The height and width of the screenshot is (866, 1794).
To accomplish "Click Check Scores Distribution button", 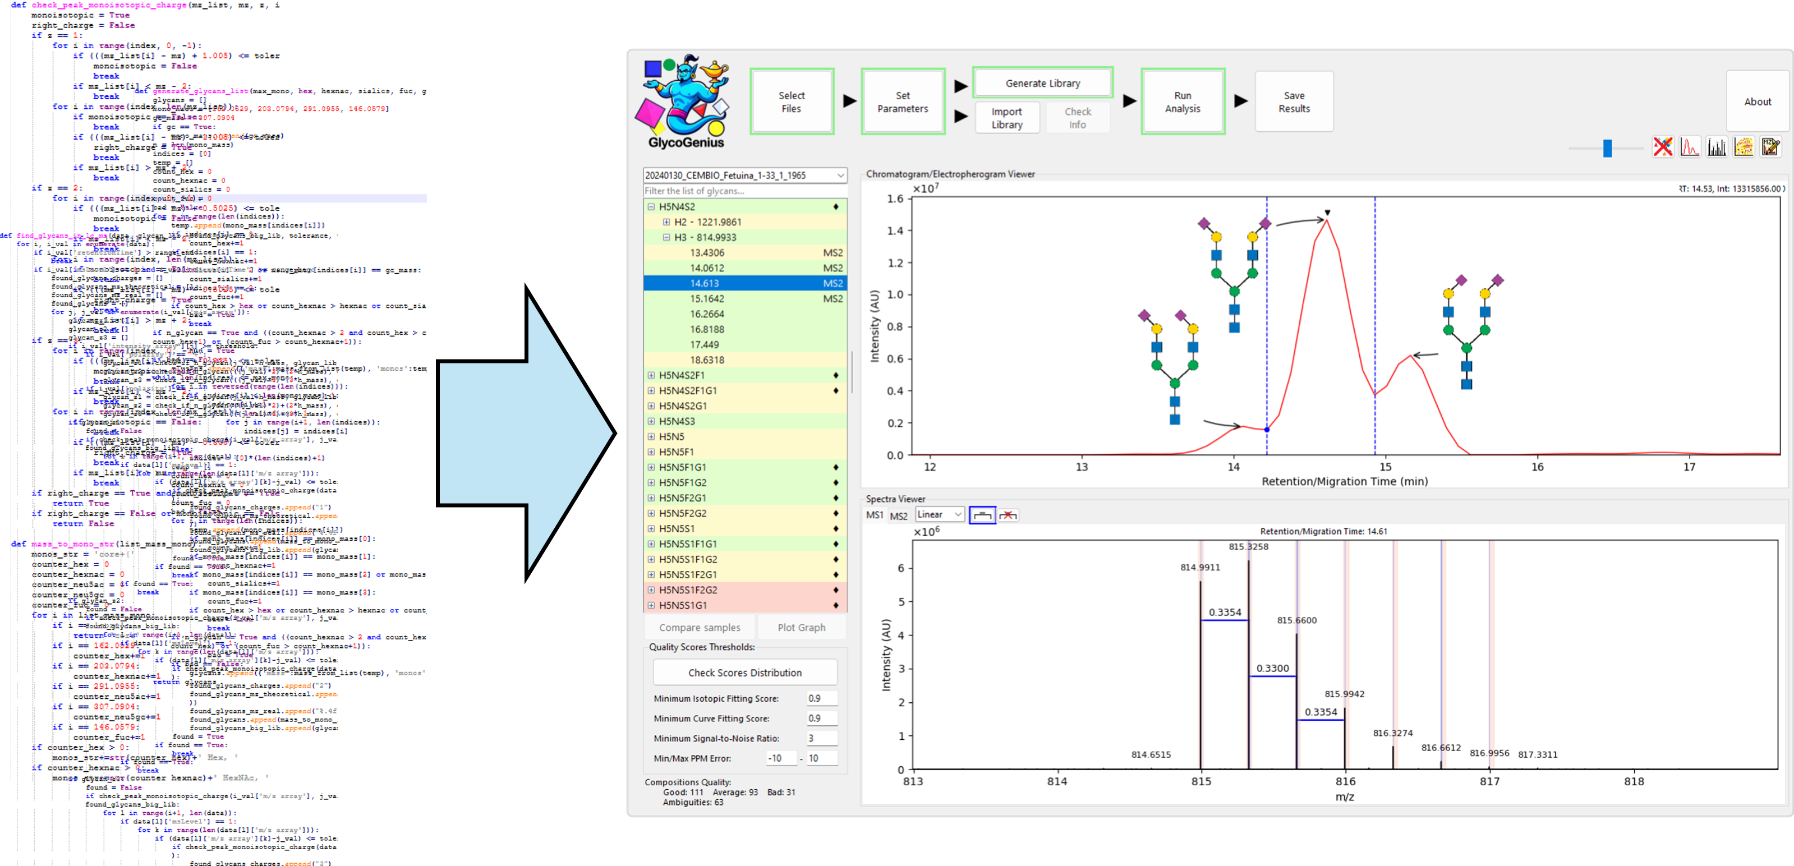I will 744,672.
